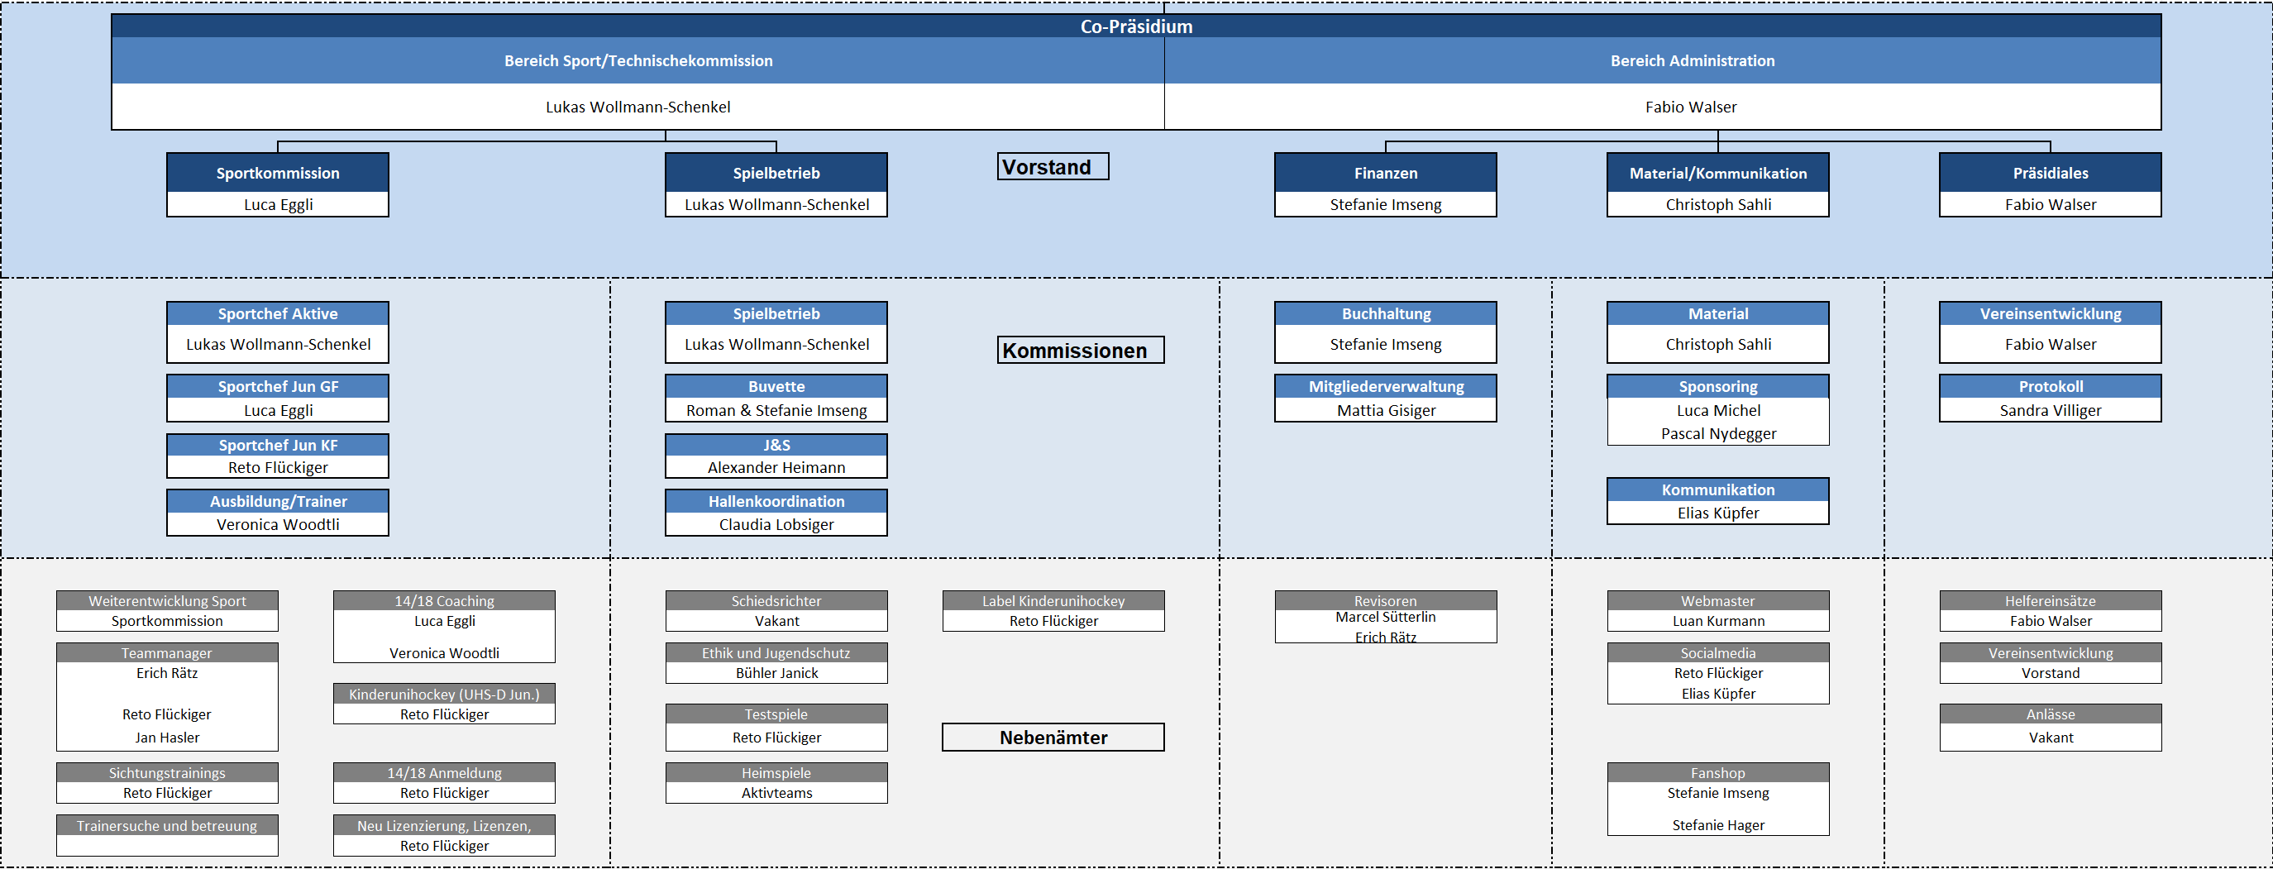Select the Mitgliederverwaltung header
The image size is (2273, 869).
[x=1385, y=386]
